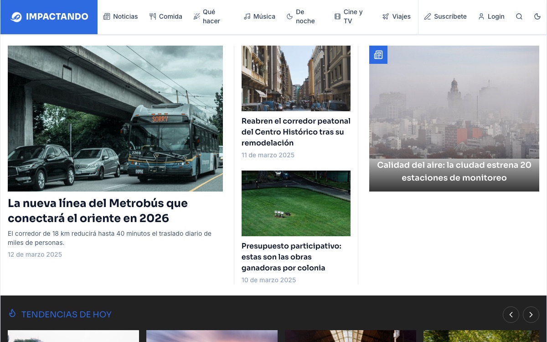Click the Impactando logo swirl icon
This screenshot has height=342, width=547.
16,17
